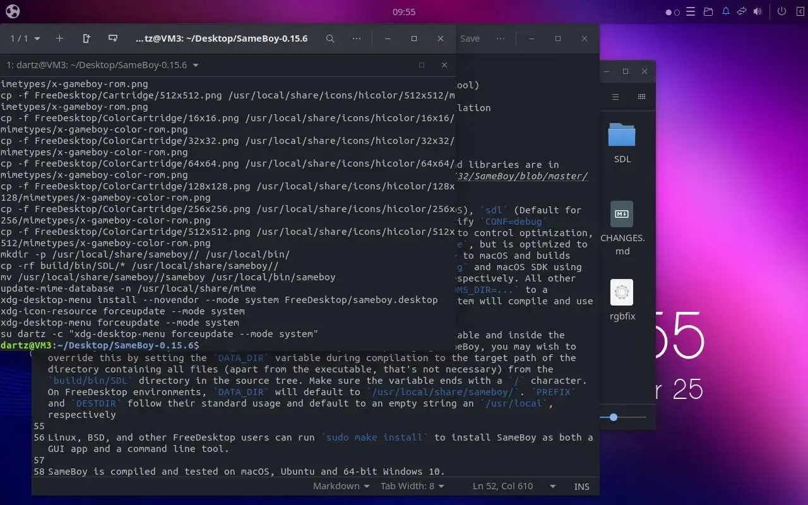Screen dimensions: 808x505
Task: Click the terminal's add-split-down icon
Action: 113,39
